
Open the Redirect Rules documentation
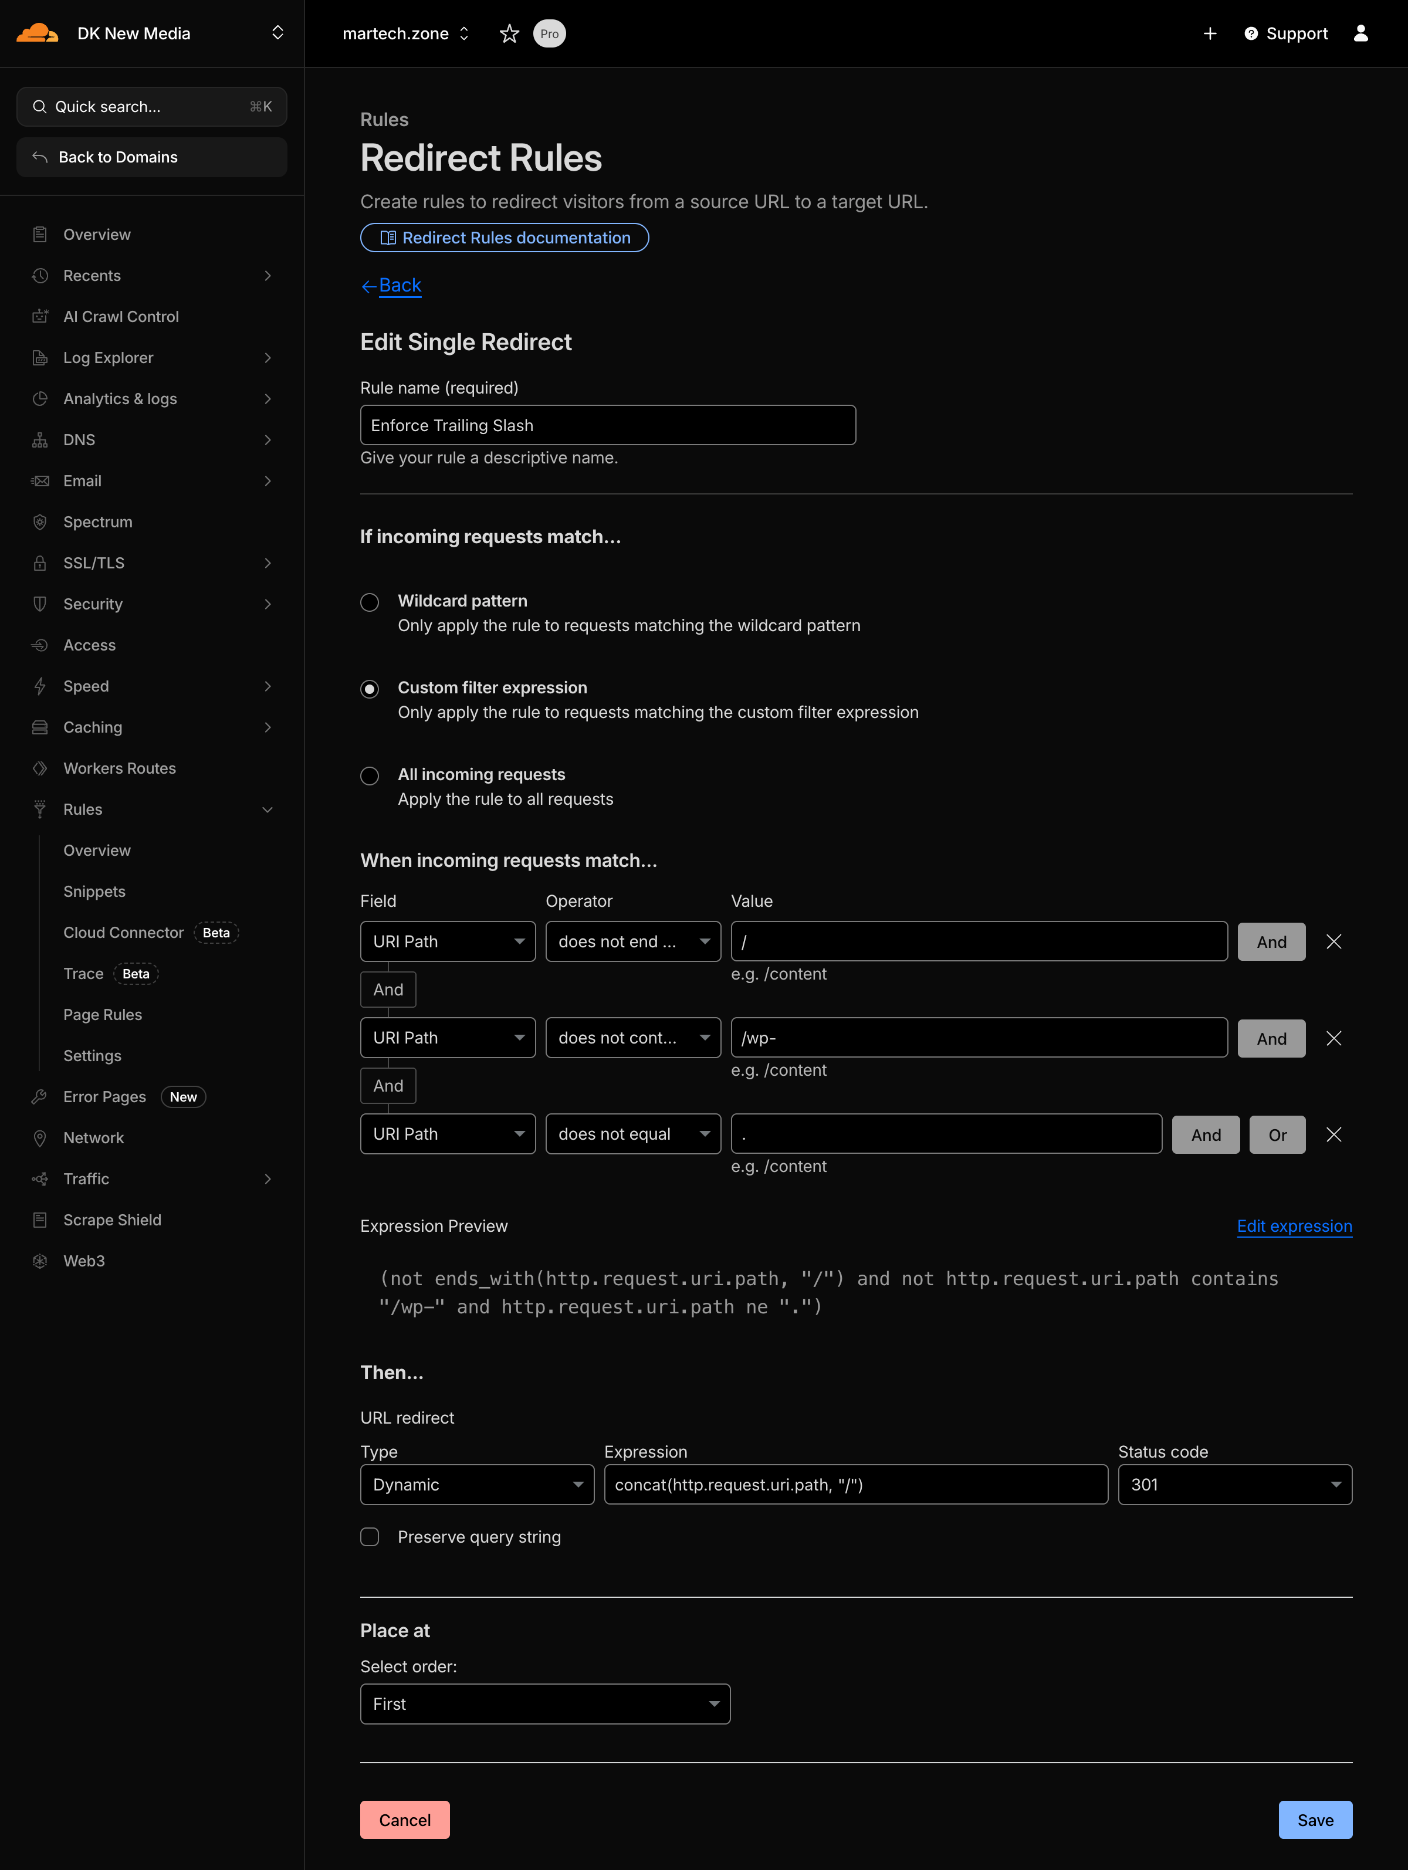click(x=504, y=238)
